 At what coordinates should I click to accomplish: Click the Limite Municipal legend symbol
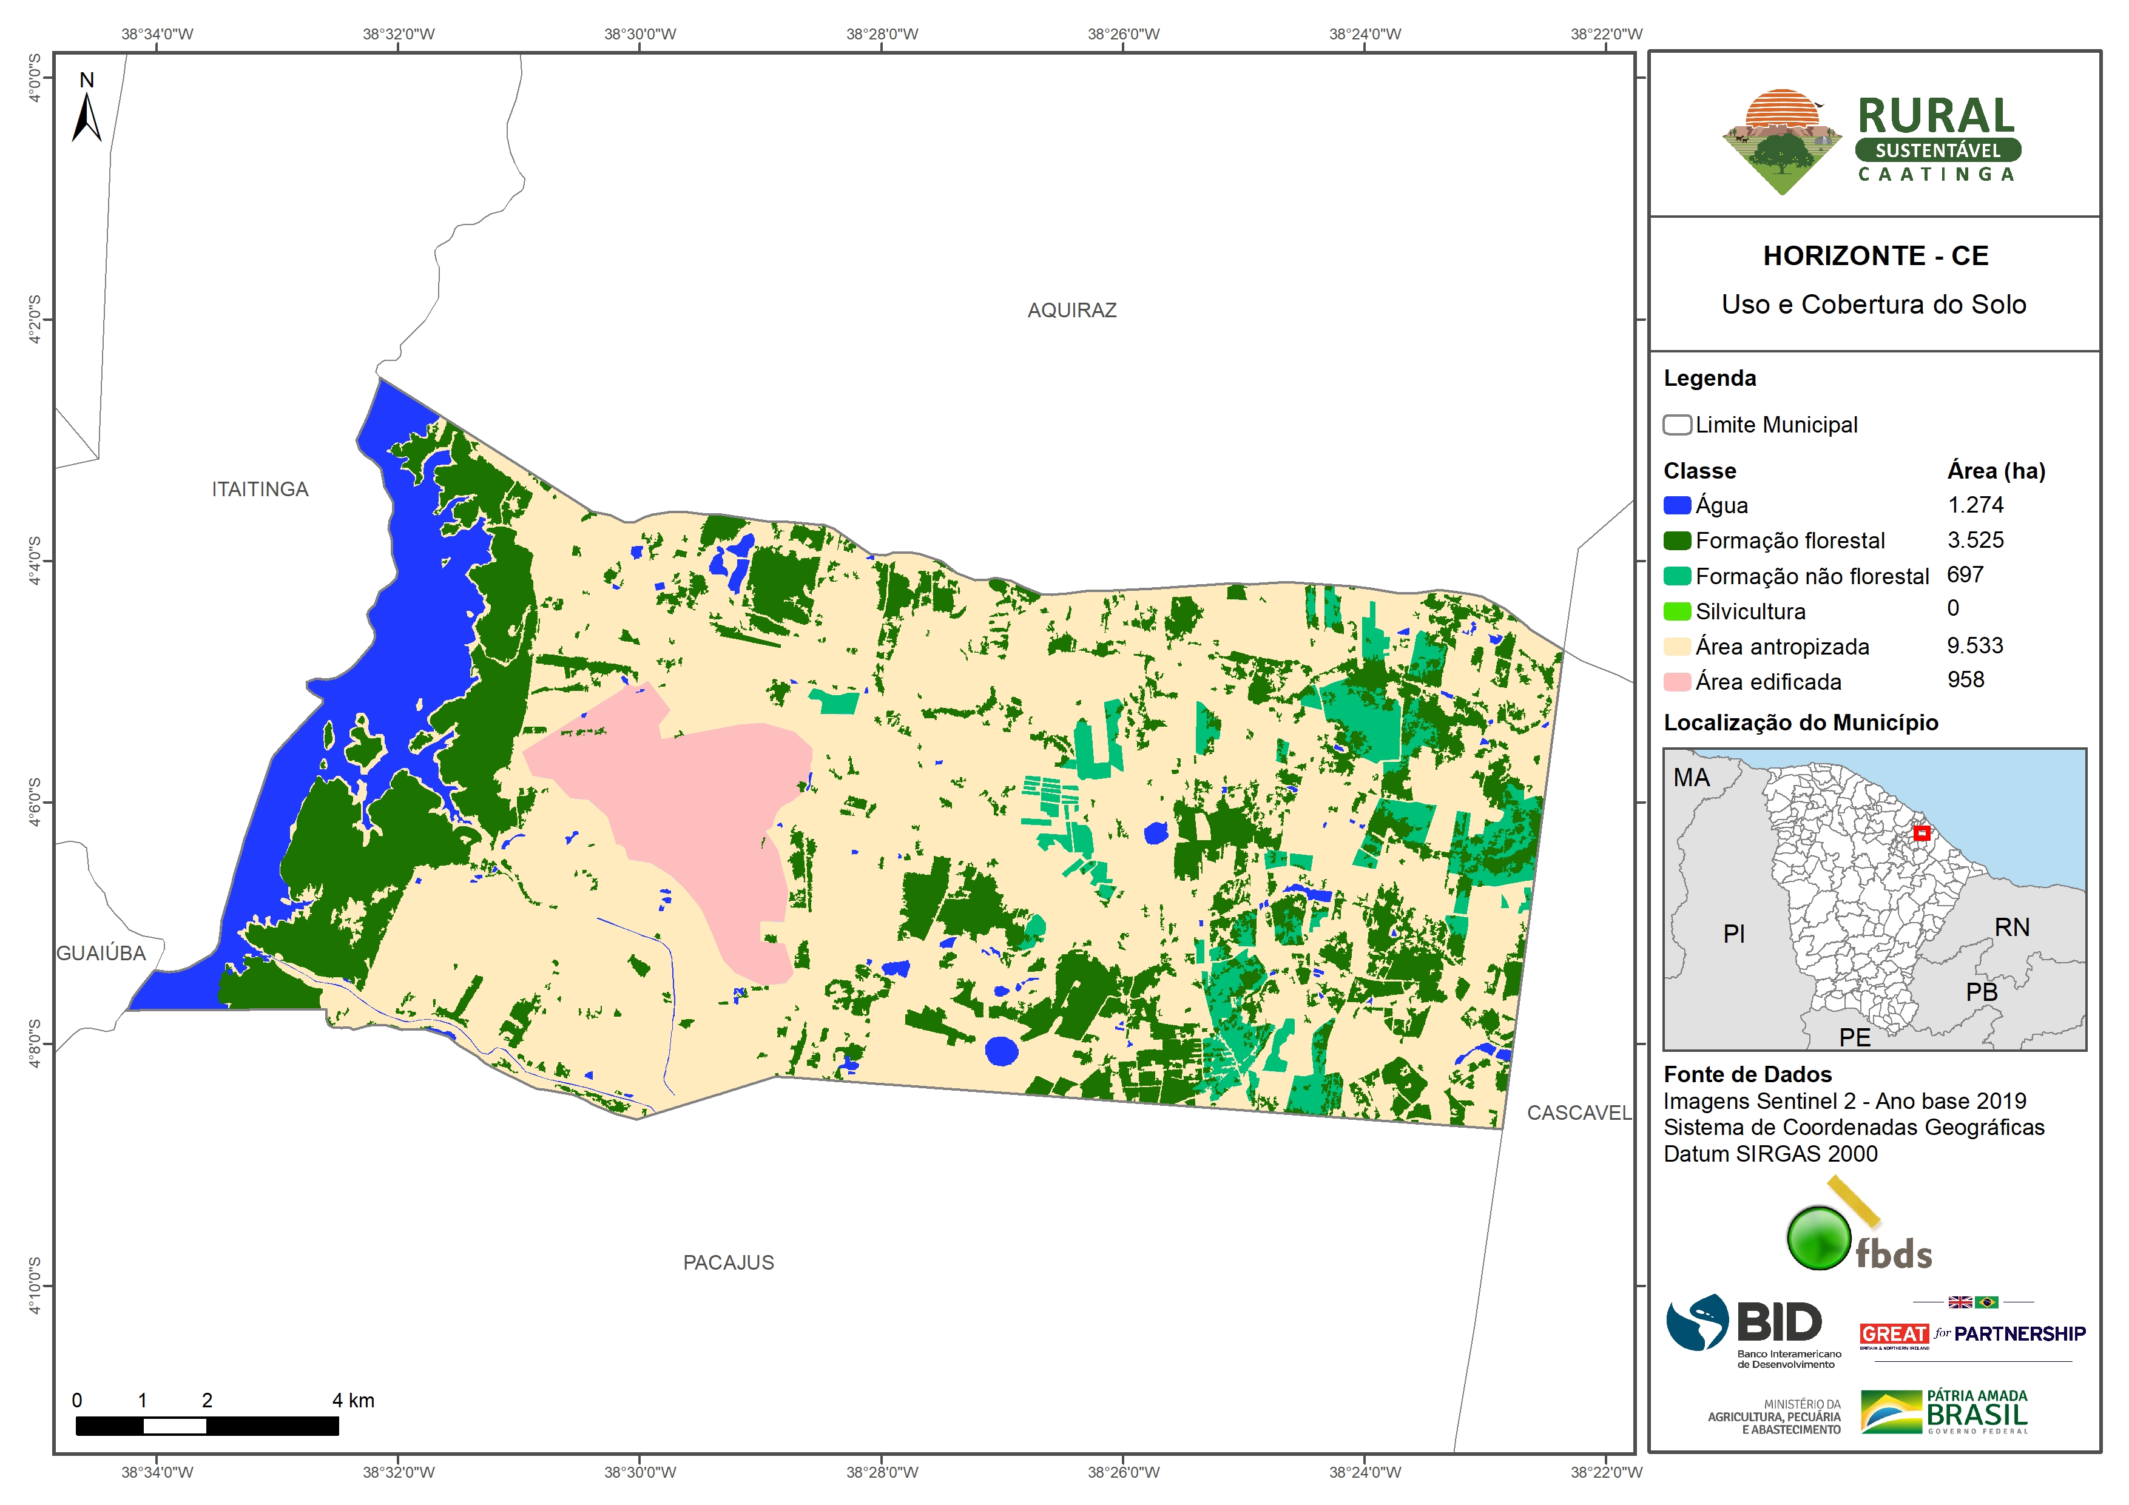point(1676,425)
